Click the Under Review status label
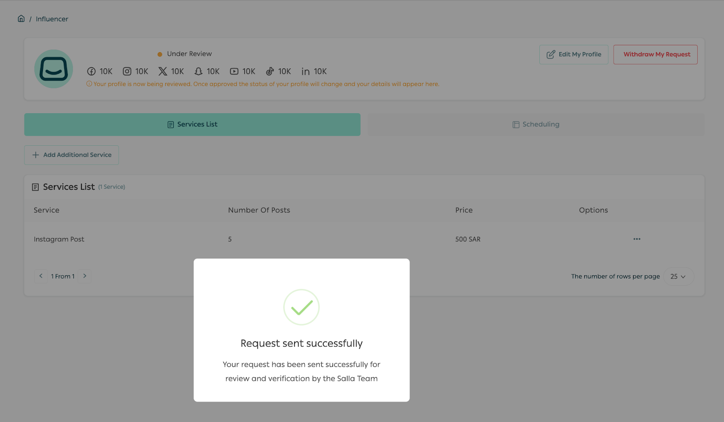 (189, 54)
